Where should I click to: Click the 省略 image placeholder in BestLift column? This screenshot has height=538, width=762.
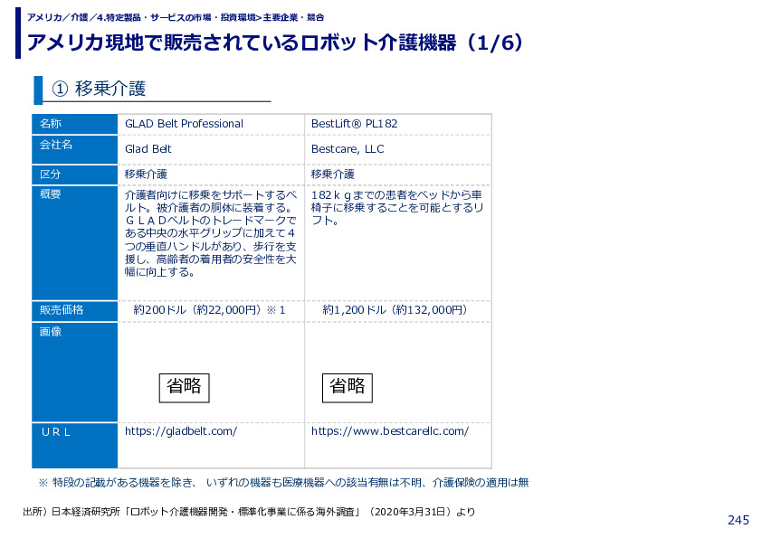point(348,388)
